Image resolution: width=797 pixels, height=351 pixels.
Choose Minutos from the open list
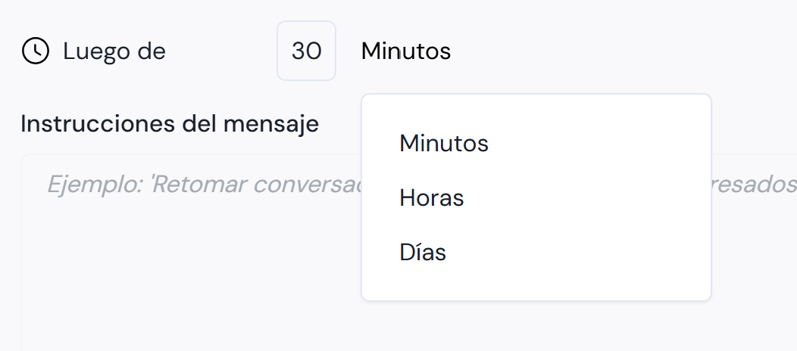click(x=444, y=143)
